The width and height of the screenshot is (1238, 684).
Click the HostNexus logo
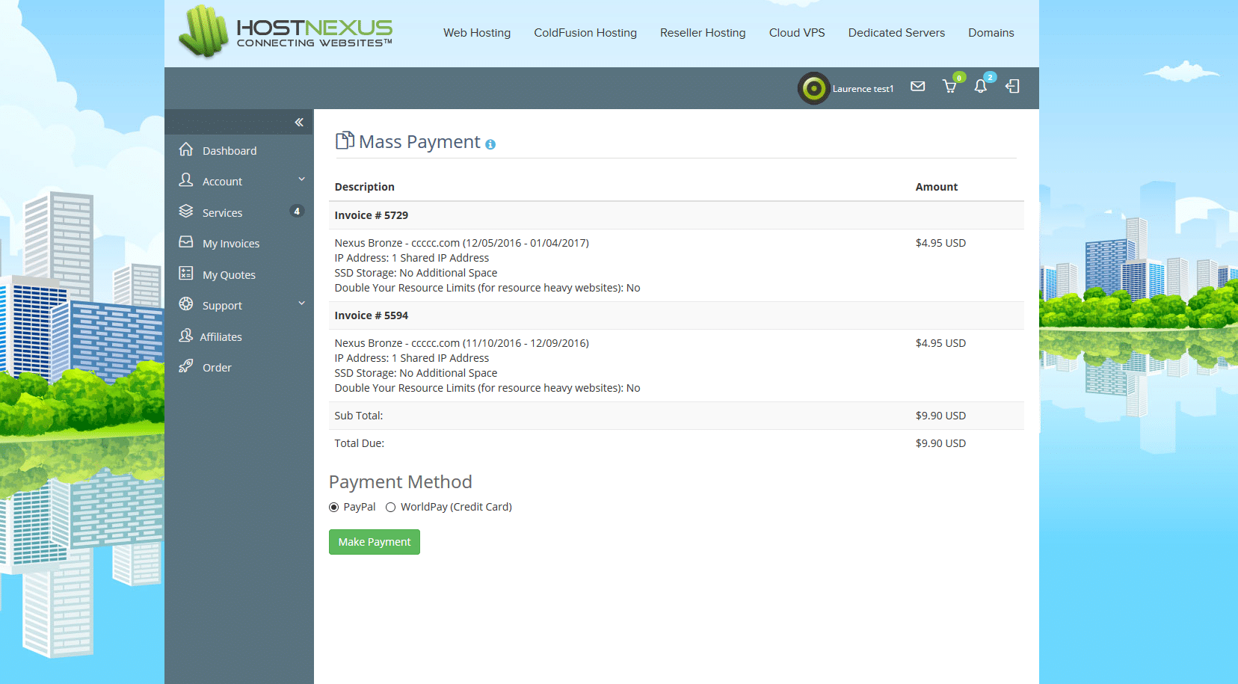click(286, 31)
